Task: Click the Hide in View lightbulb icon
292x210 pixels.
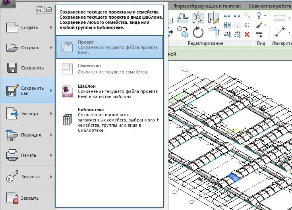Action: [x=259, y=15]
